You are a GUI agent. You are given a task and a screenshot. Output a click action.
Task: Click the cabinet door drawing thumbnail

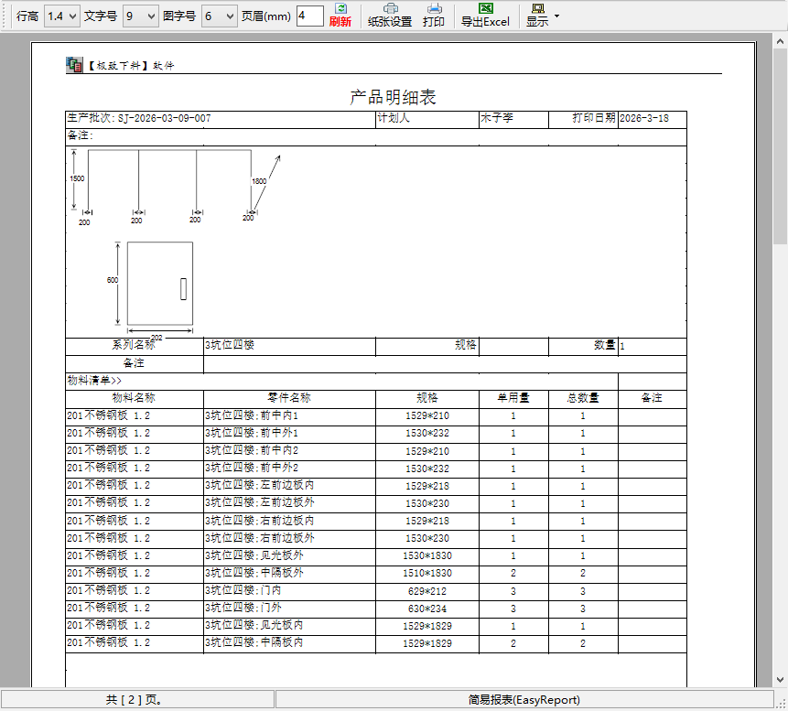click(x=160, y=283)
